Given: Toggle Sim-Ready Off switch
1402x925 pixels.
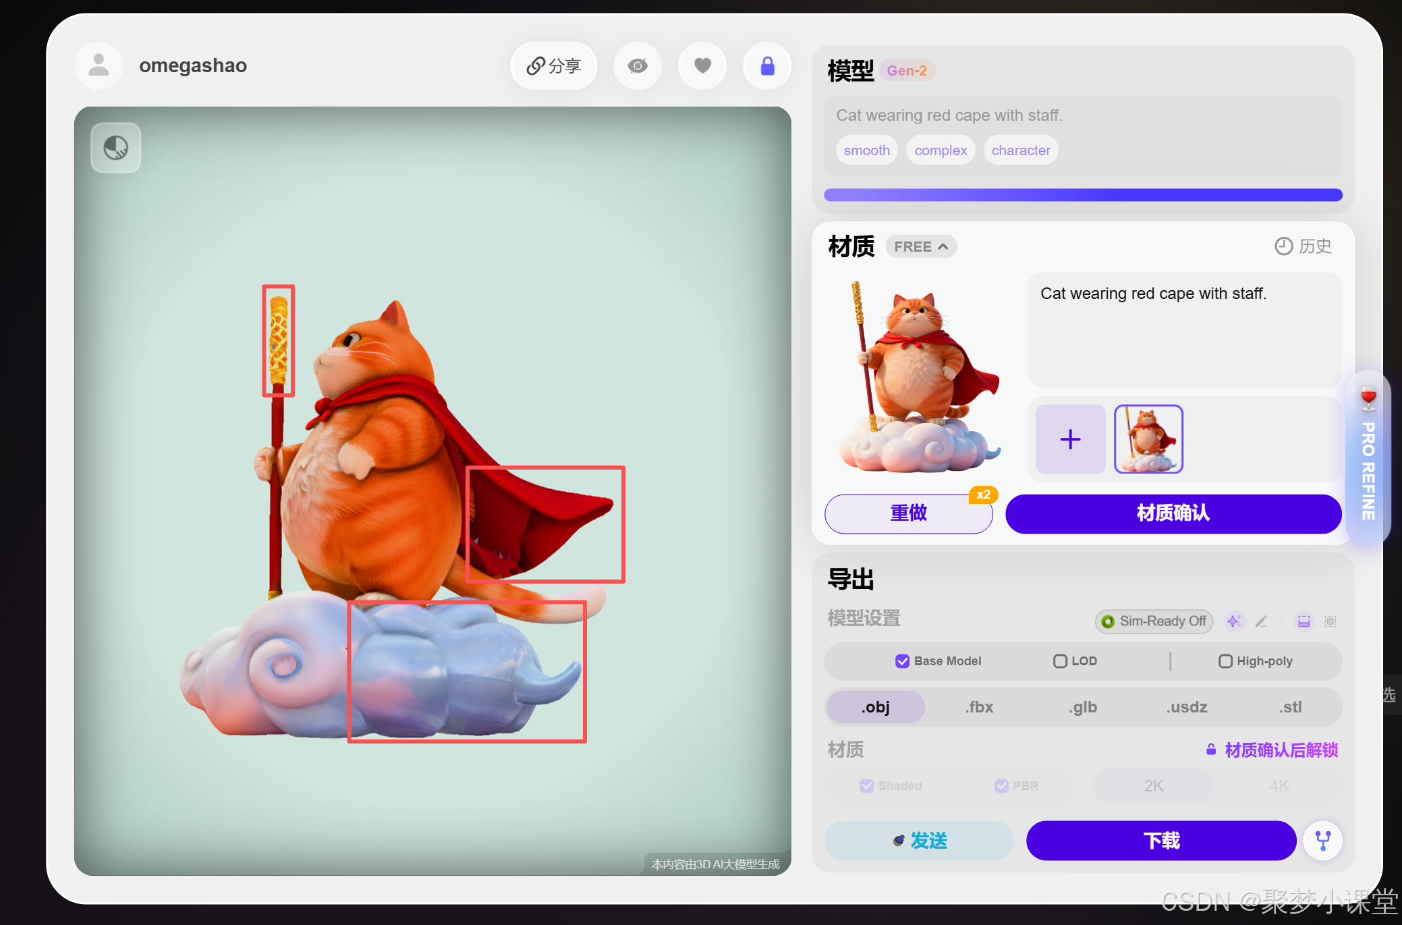Looking at the screenshot, I should click(x=1154, y=621).
